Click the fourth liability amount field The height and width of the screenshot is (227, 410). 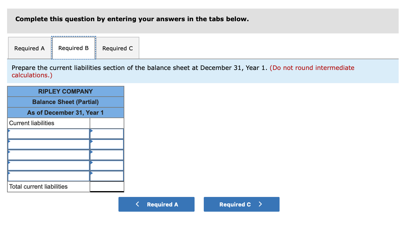107,165
